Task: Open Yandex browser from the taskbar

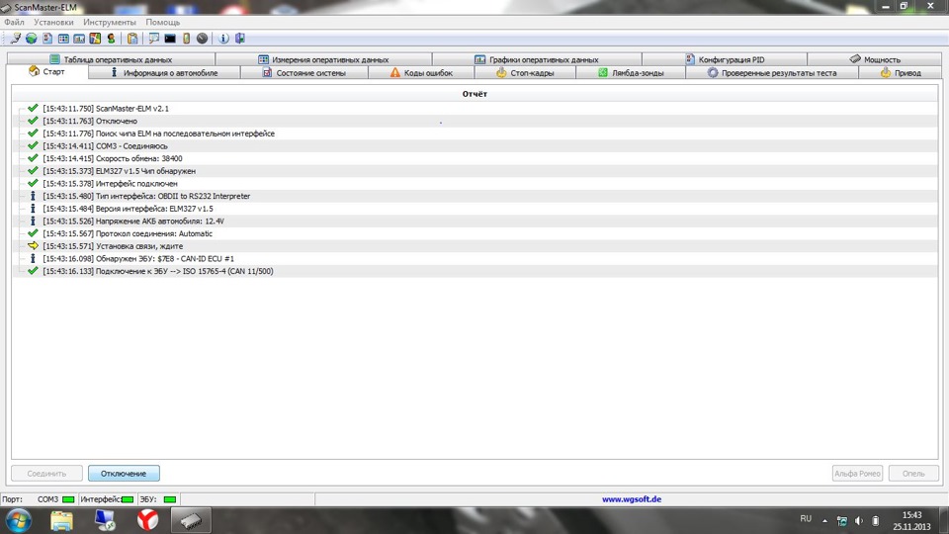Action: click(x=147, y=520)
